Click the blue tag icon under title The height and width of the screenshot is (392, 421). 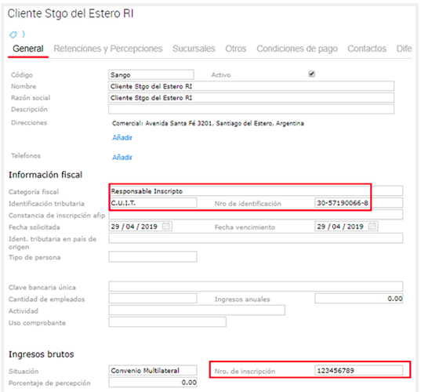point(13,34)
